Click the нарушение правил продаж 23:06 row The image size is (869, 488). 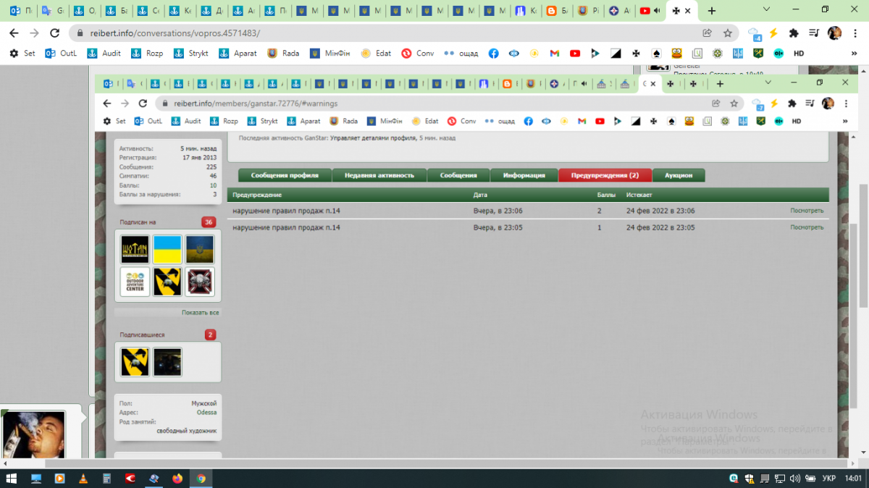tap(528, 211)
